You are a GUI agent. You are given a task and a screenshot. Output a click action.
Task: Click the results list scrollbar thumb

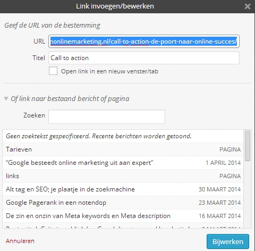[x=248, y=146]
